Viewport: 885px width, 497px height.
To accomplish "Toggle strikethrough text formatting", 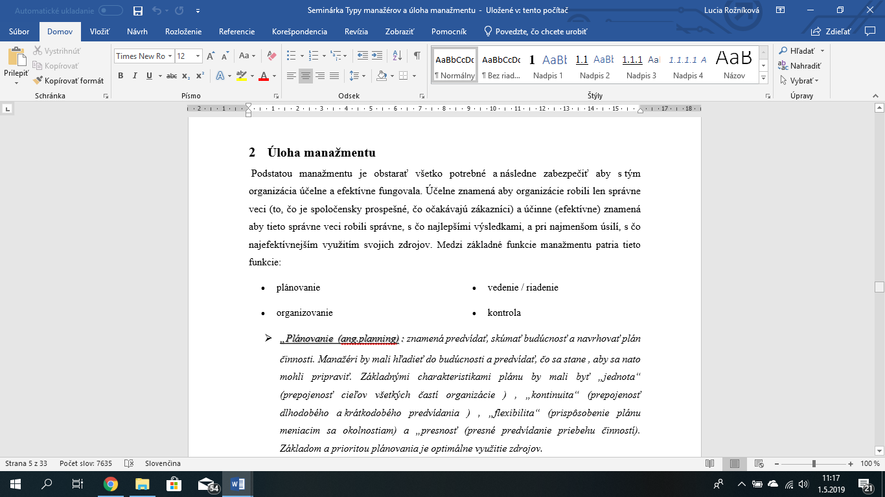I will point(171,76).
